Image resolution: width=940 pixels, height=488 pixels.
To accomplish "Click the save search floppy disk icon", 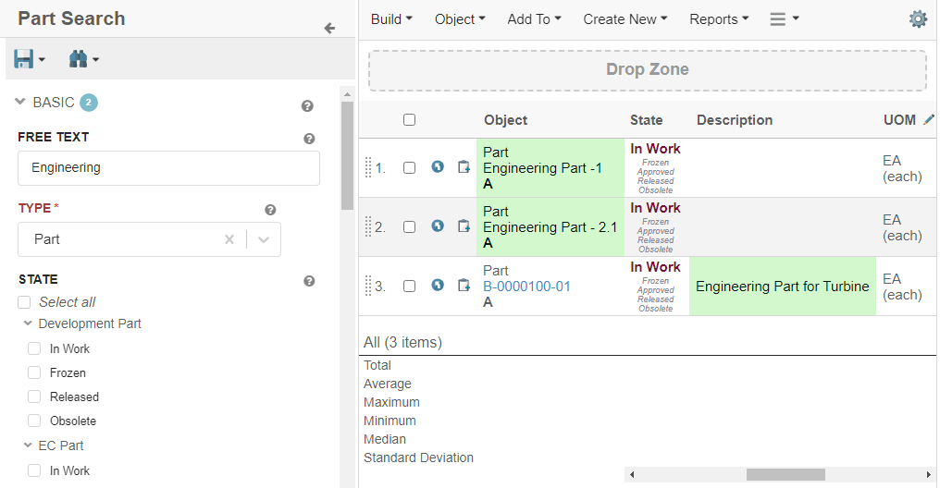I will click(x=24, y=59).
